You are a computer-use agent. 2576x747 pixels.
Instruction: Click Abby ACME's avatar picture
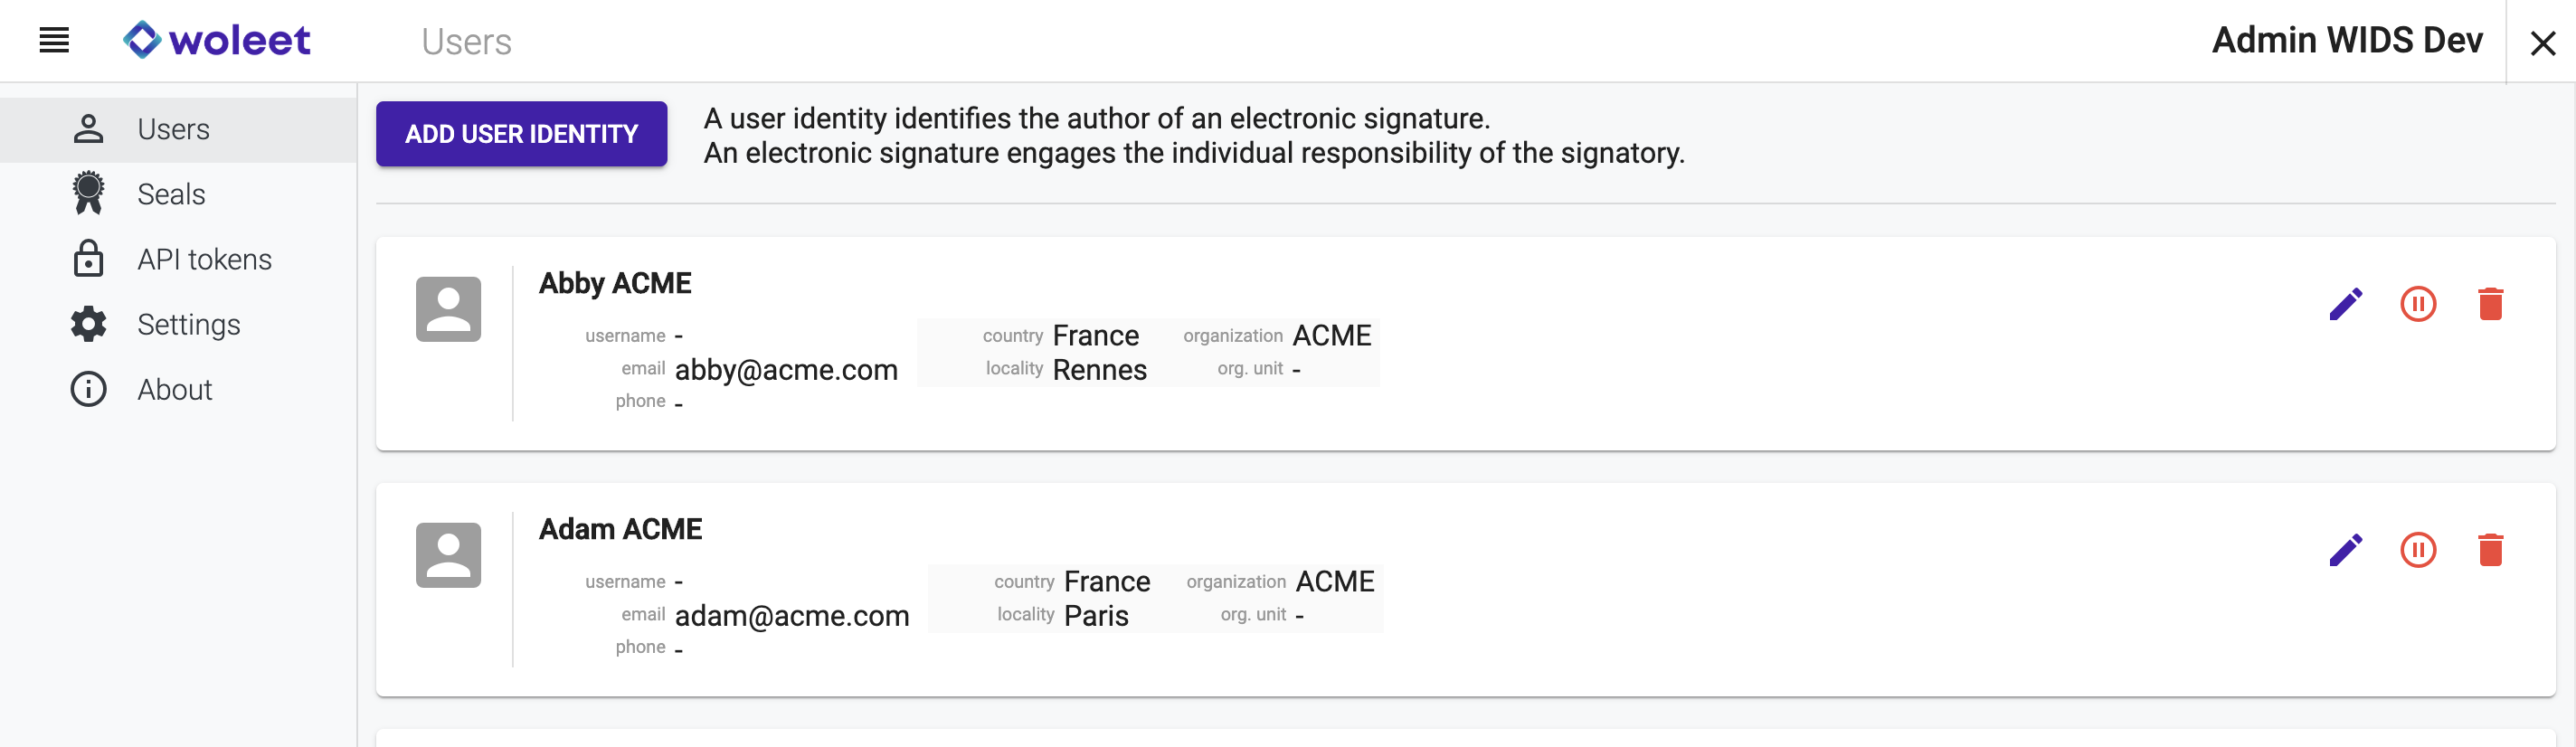click(x=448, y=309)
